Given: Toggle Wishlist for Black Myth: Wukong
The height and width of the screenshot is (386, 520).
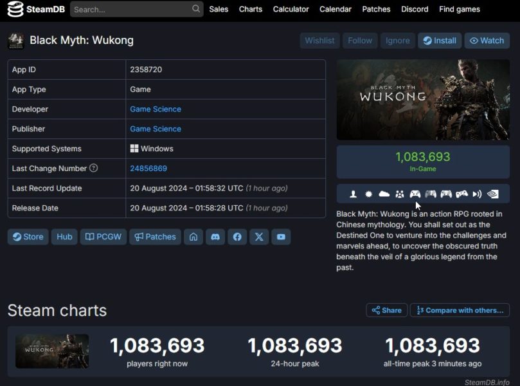Looking at the screenshot, I should pyautogui.click(x=319, y=41).
